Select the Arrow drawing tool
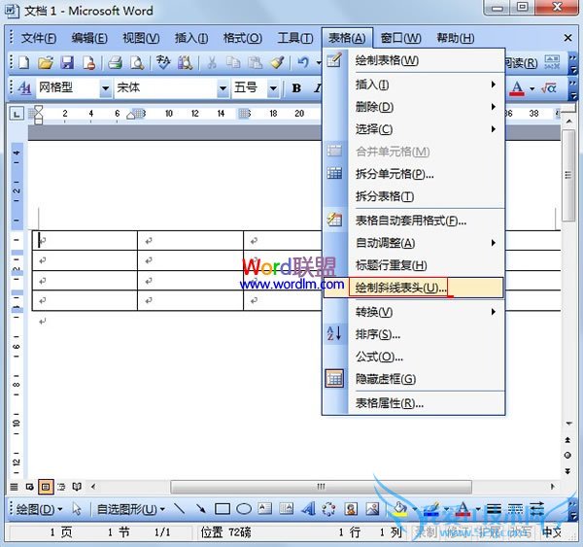Viewport: 583px width, 547px height. (x=201, y=509)
